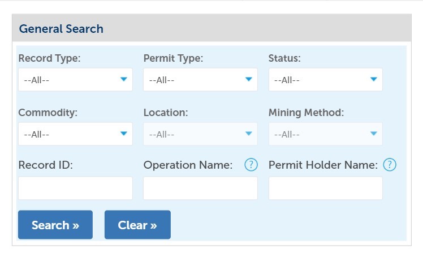Click the Record Type dropdown arrow

click(123, 79)
